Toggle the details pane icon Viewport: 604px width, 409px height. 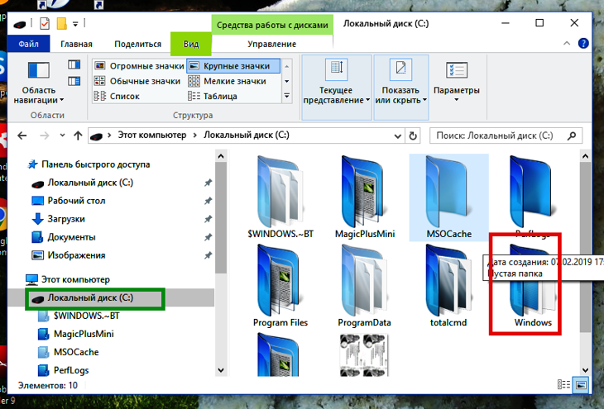point(74,81)
